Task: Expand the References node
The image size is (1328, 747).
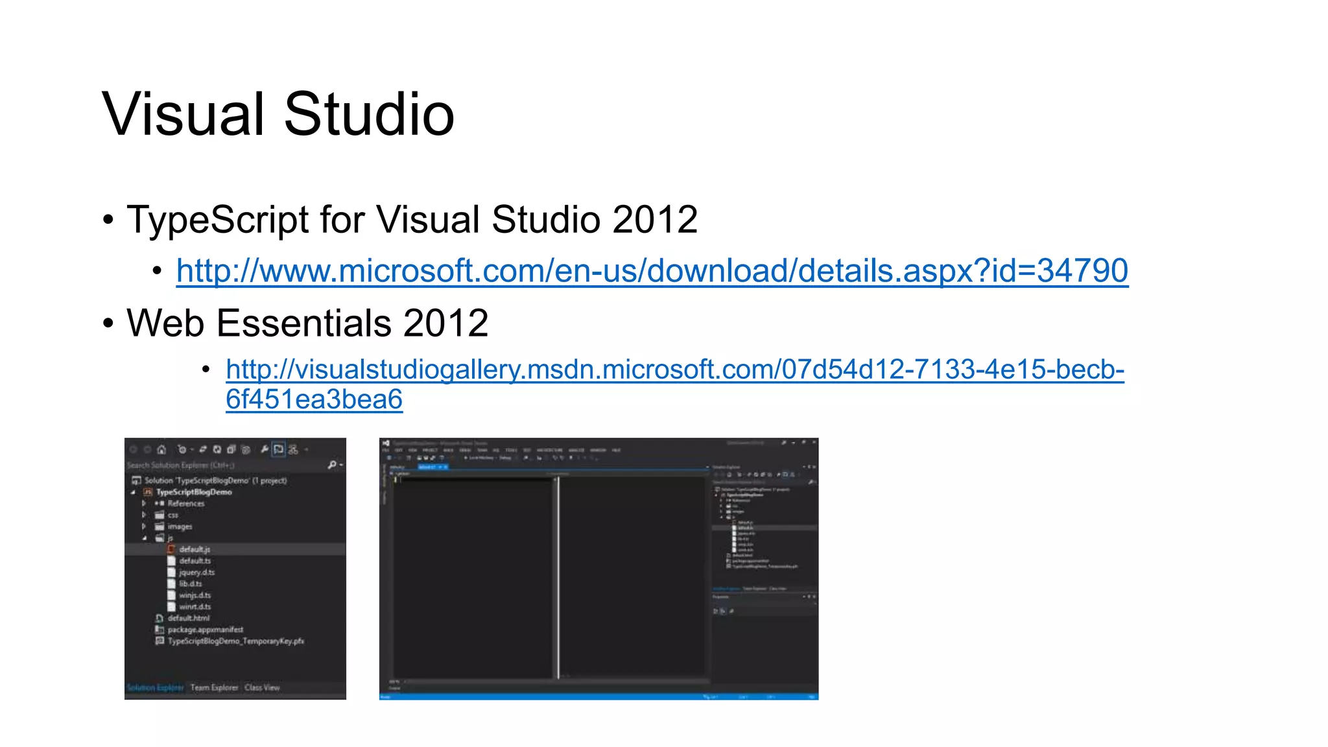Action: (x=144, y=503)
